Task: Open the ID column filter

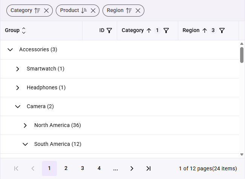Action: point(109,31)
